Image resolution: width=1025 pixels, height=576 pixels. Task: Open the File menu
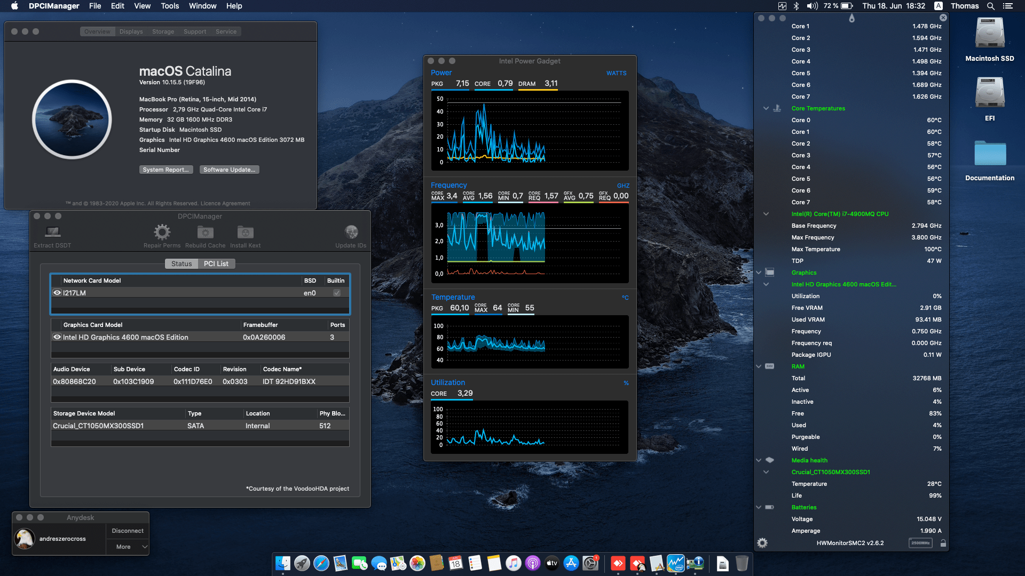pyautogui.click(x=95, y=6)
